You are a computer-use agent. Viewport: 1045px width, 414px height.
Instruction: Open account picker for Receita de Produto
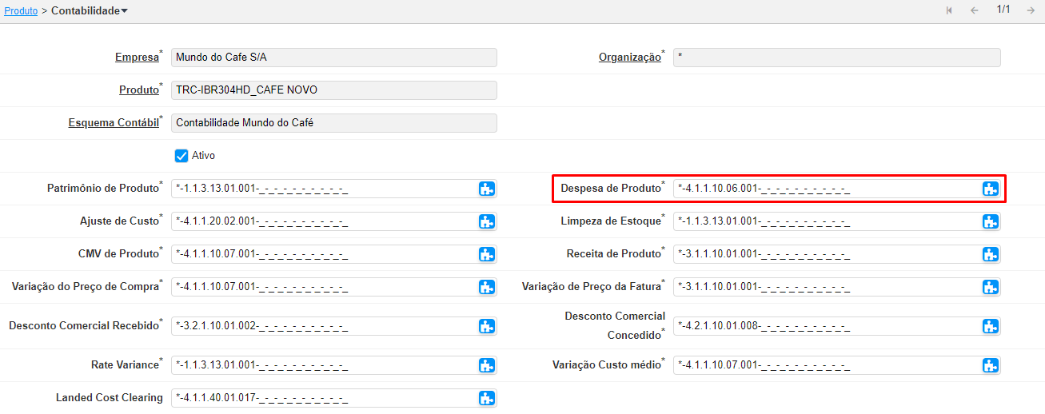[x=991, y=254]
